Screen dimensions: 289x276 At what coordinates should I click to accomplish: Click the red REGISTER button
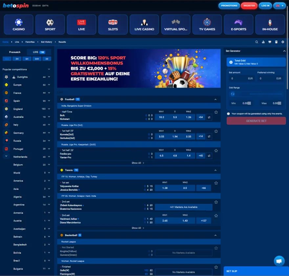coord(249,6)
